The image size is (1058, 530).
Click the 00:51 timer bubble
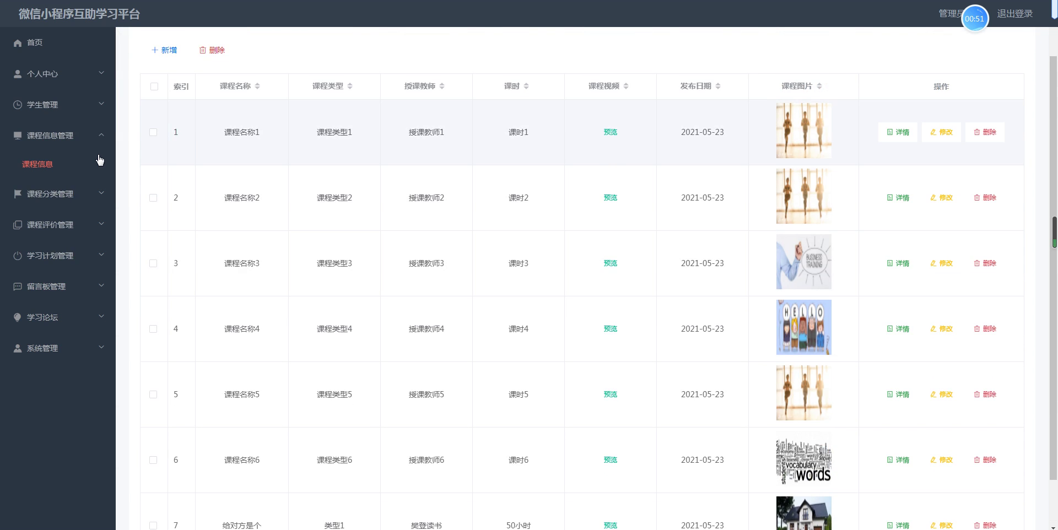coord(975,19)
